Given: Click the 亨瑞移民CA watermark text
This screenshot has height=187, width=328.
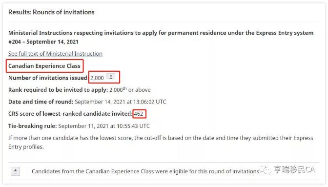Looking at the screenshot, I should [x=294, y=169].
